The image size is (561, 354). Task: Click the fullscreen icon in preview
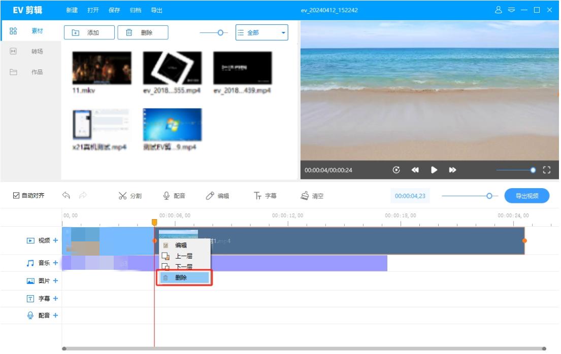pyautogui.click(x=547, y=170)
